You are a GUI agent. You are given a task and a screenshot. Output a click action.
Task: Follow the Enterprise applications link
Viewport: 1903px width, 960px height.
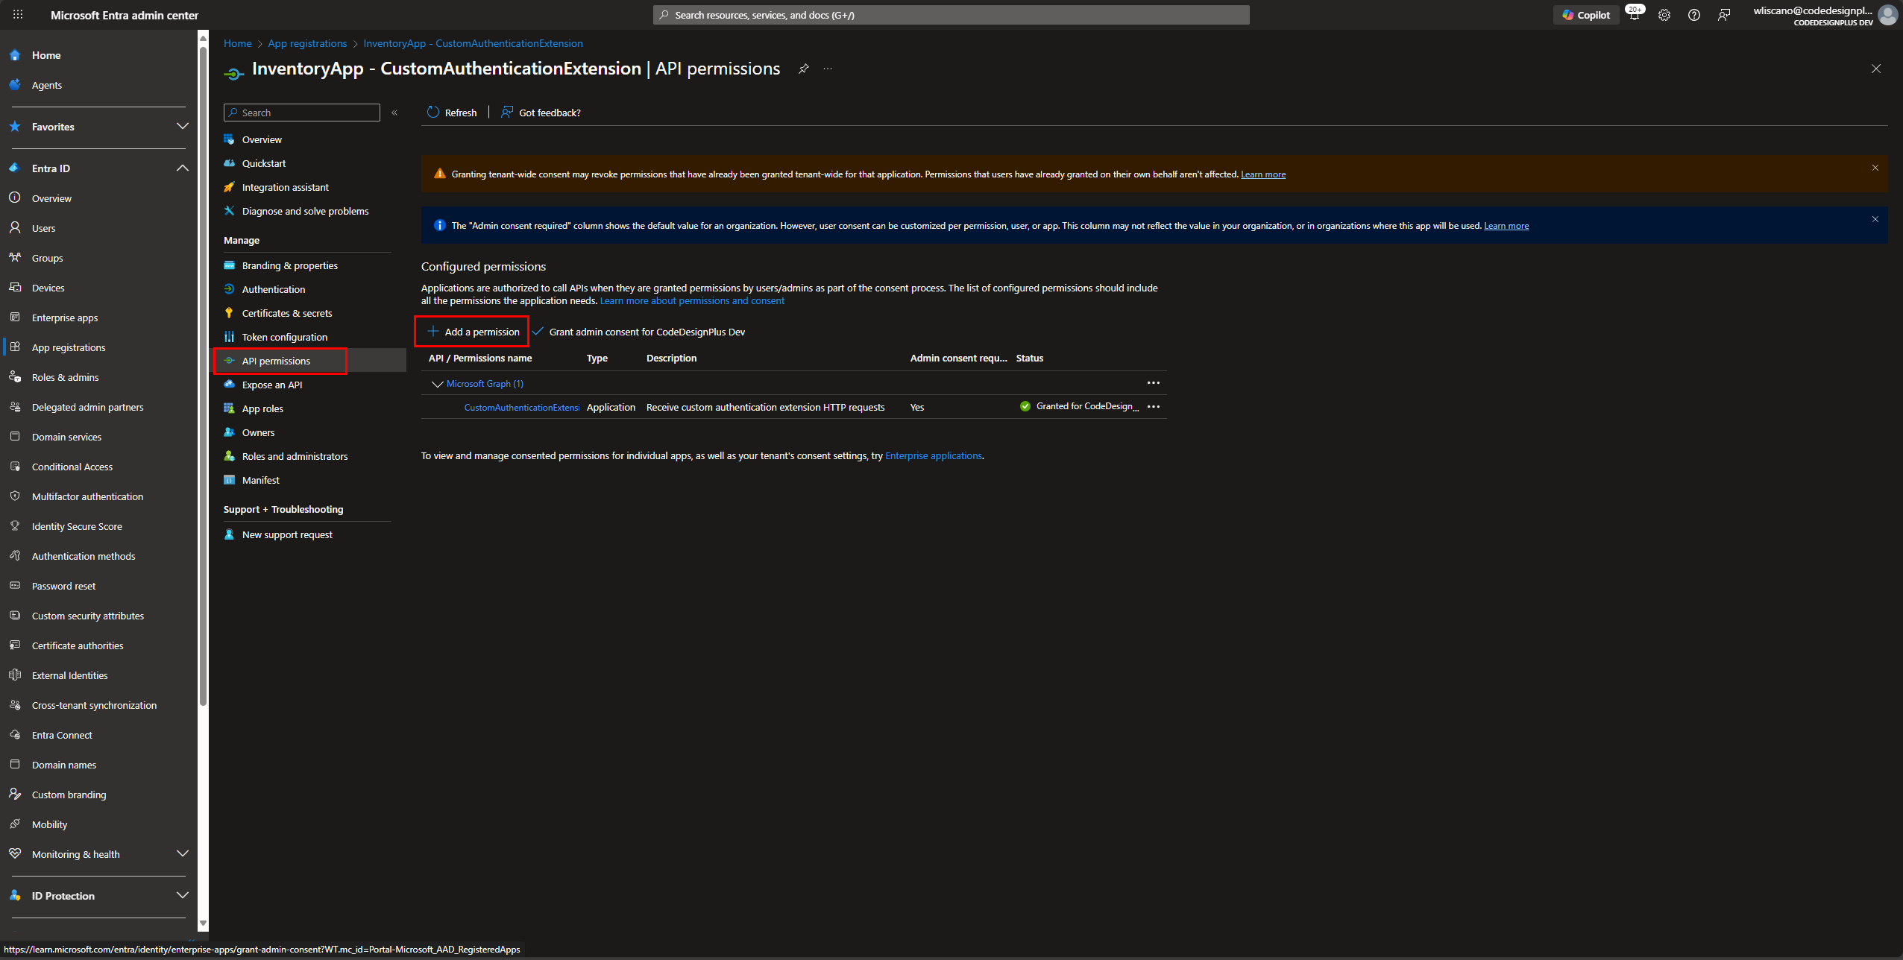coord(934,455)
